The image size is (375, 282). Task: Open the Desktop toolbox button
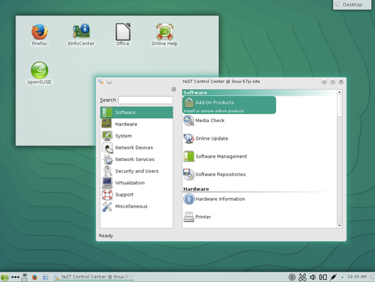pos(352,5)
